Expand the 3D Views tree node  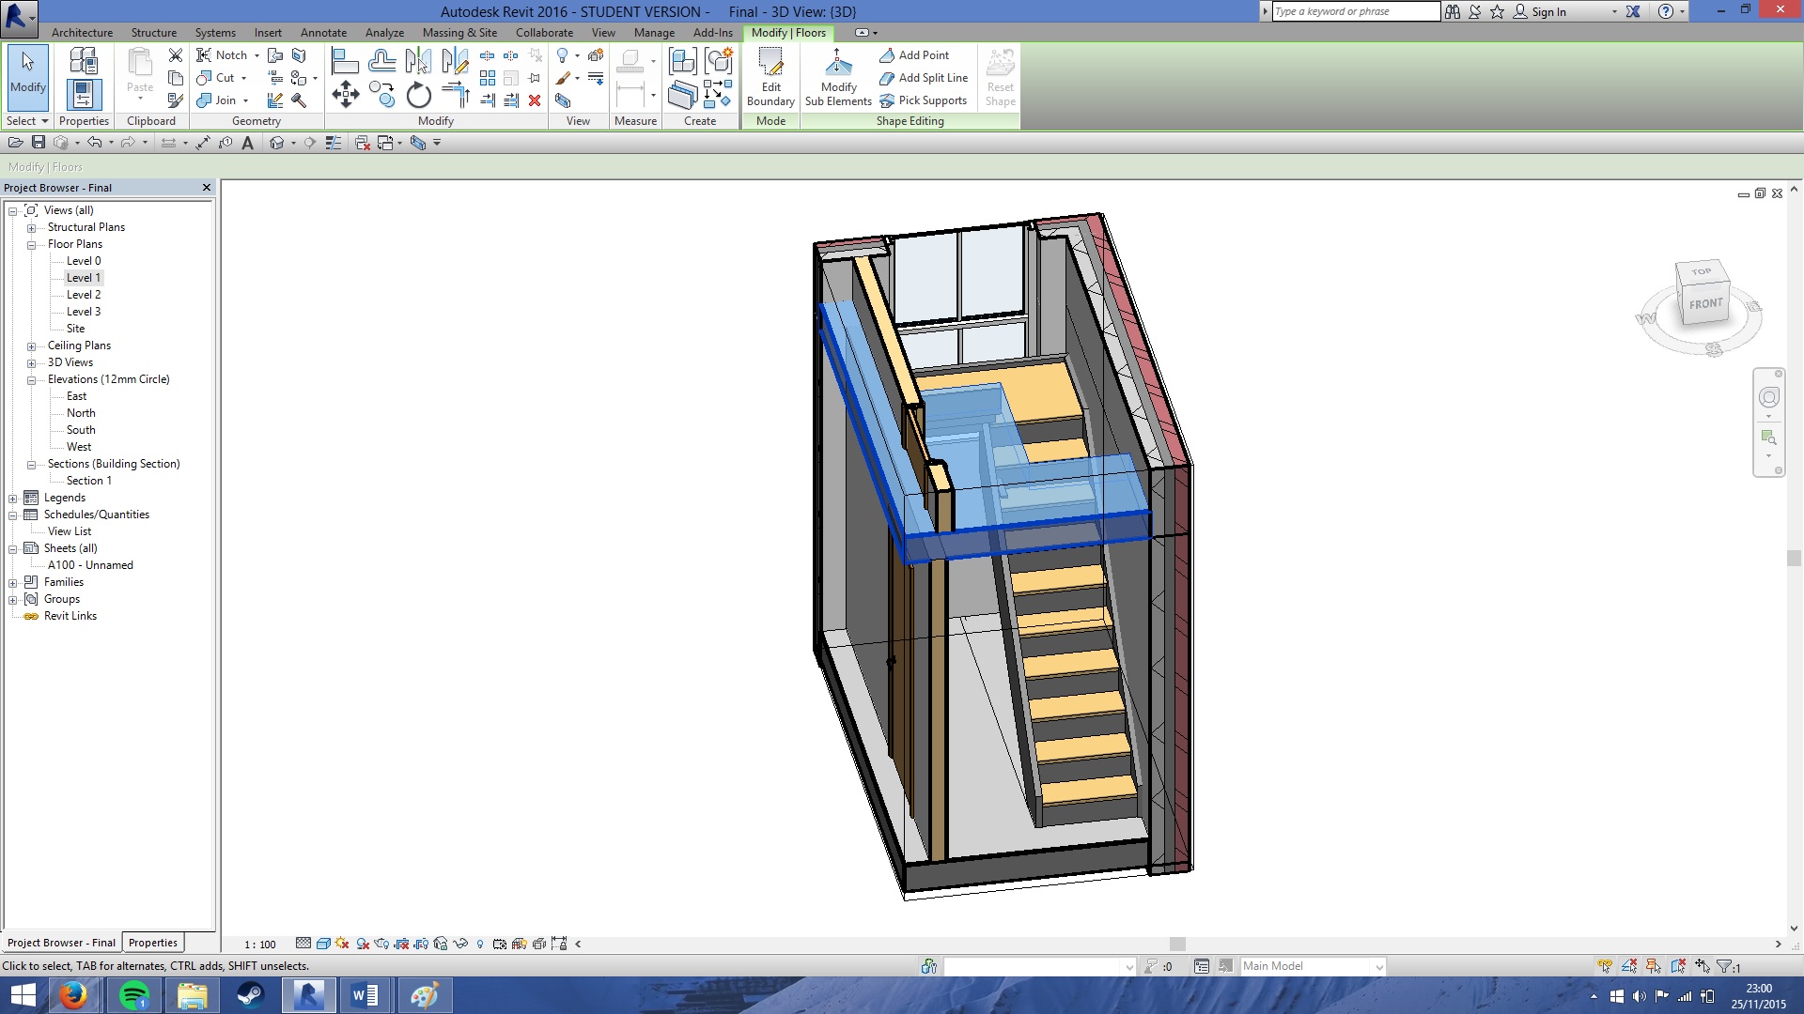point(31,363)
